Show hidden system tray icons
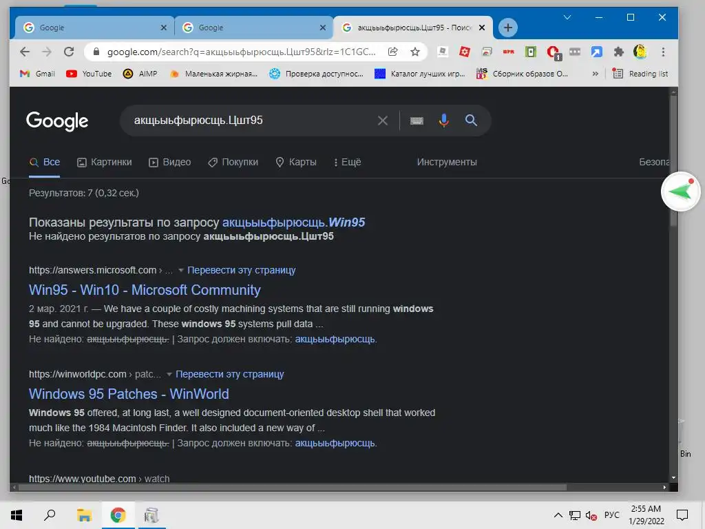Image resolution: width=705 pixels, height=529 pixels. [x=558, y=515]
